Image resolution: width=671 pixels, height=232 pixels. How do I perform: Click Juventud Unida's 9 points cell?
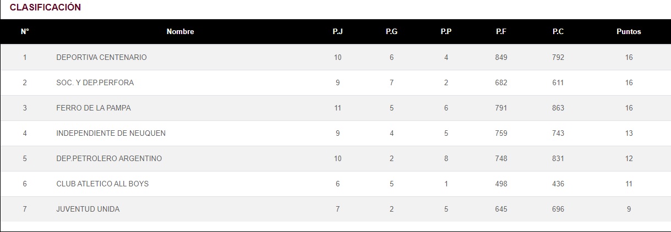point(629,209)
